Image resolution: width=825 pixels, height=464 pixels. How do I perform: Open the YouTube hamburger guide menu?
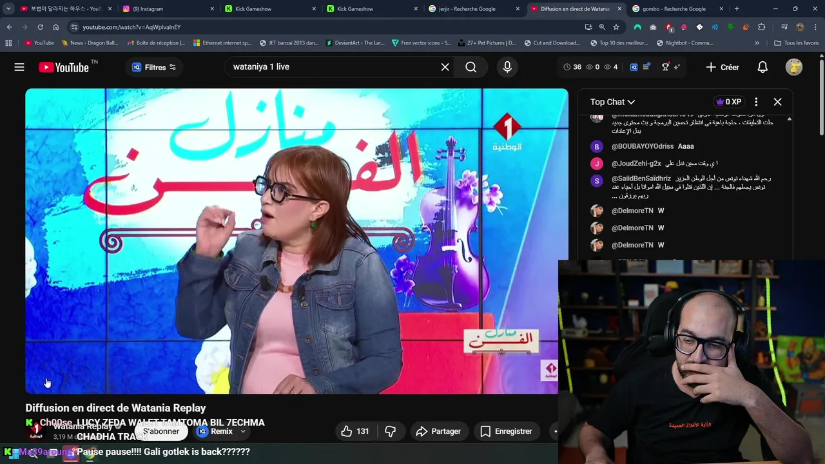(x=19, y=67)
